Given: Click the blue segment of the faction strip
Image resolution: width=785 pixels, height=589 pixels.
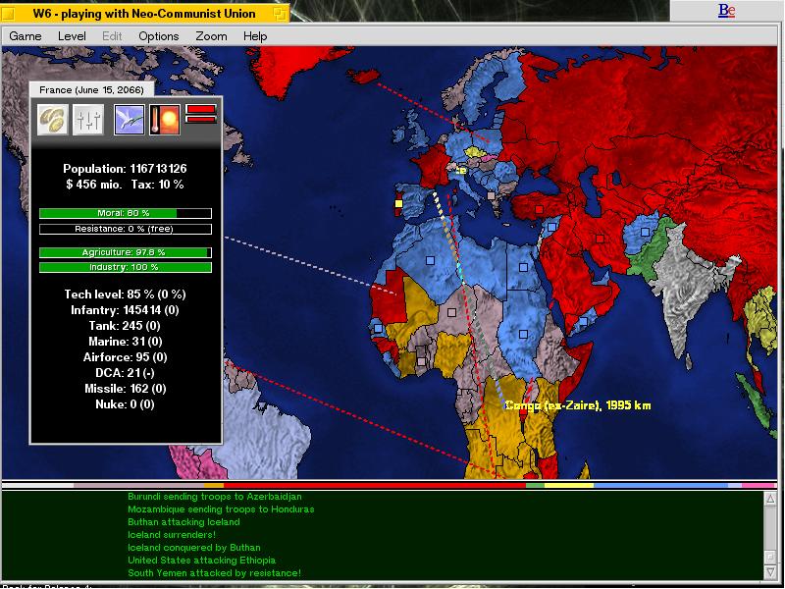Looking at the screenshot, I should [x=660, y=485].
